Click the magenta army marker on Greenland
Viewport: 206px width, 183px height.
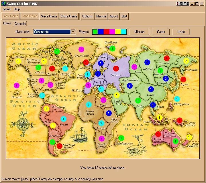[x=81, y=49]
